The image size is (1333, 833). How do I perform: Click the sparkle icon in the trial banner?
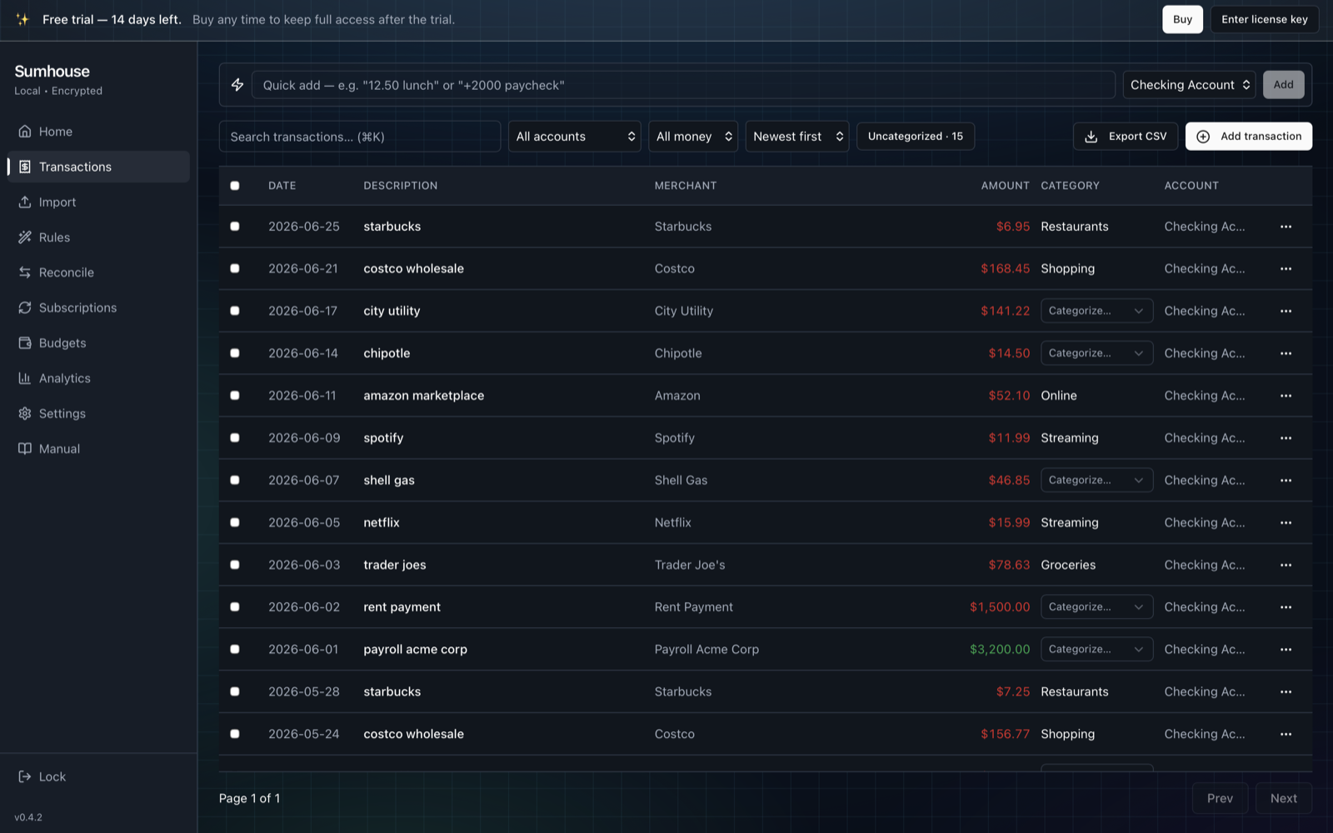[22, 19]
